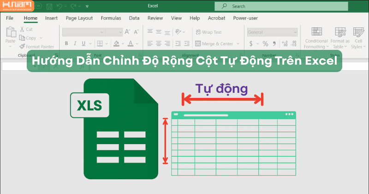This screenshot has height=194, width=369.
Task: Align text right
Action: 167,43
